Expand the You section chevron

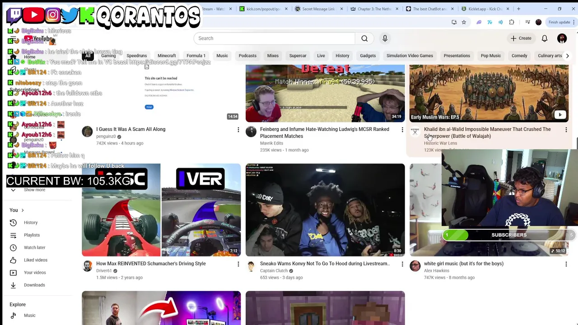(22, 210)
